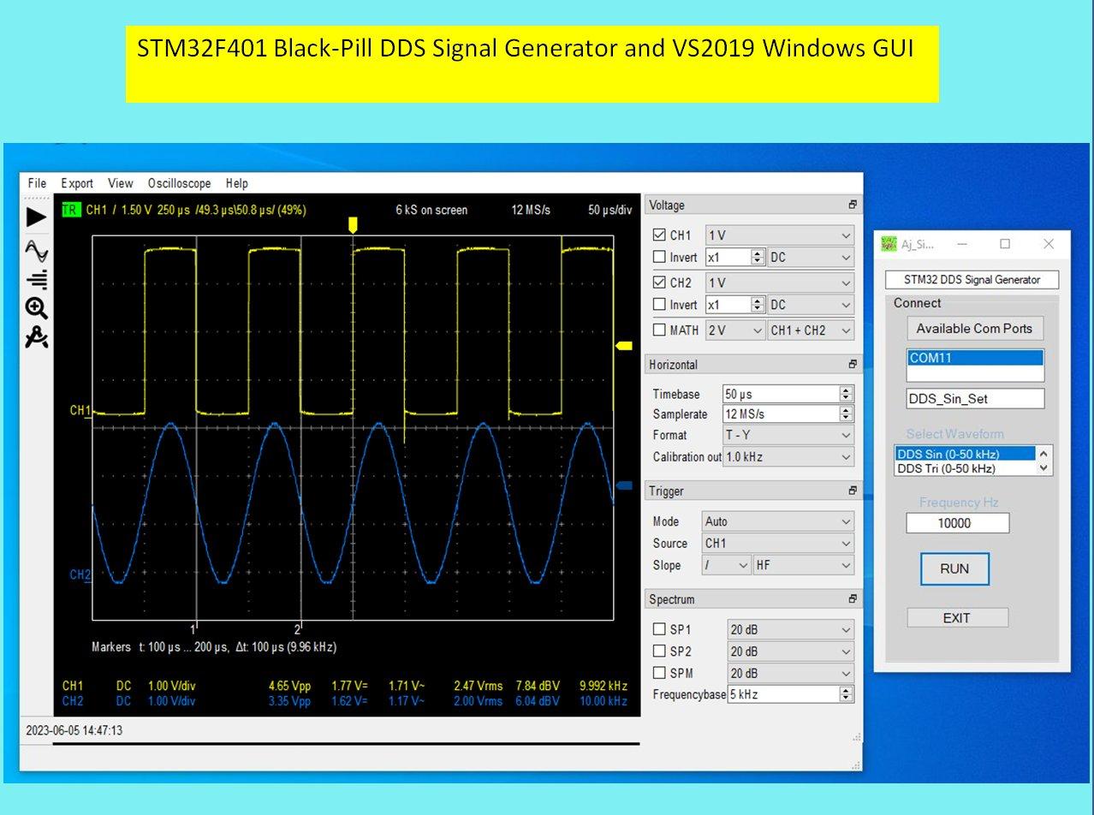The height and width of the screenshot is (815, 1094).
Task: Undock the Voltage panel icon
Action: click(x=852, y=205)
